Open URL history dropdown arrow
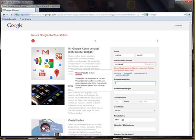The width and height of the screenshot is (195, 140). 140,14
